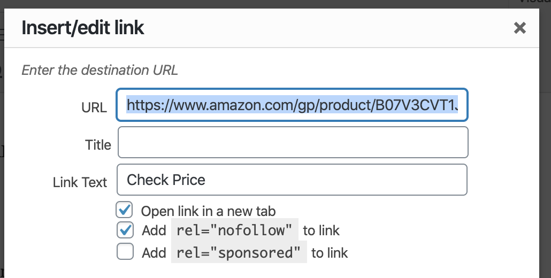
Task: Click the highlighted Amazon product URL text
Action: point(292,105)
